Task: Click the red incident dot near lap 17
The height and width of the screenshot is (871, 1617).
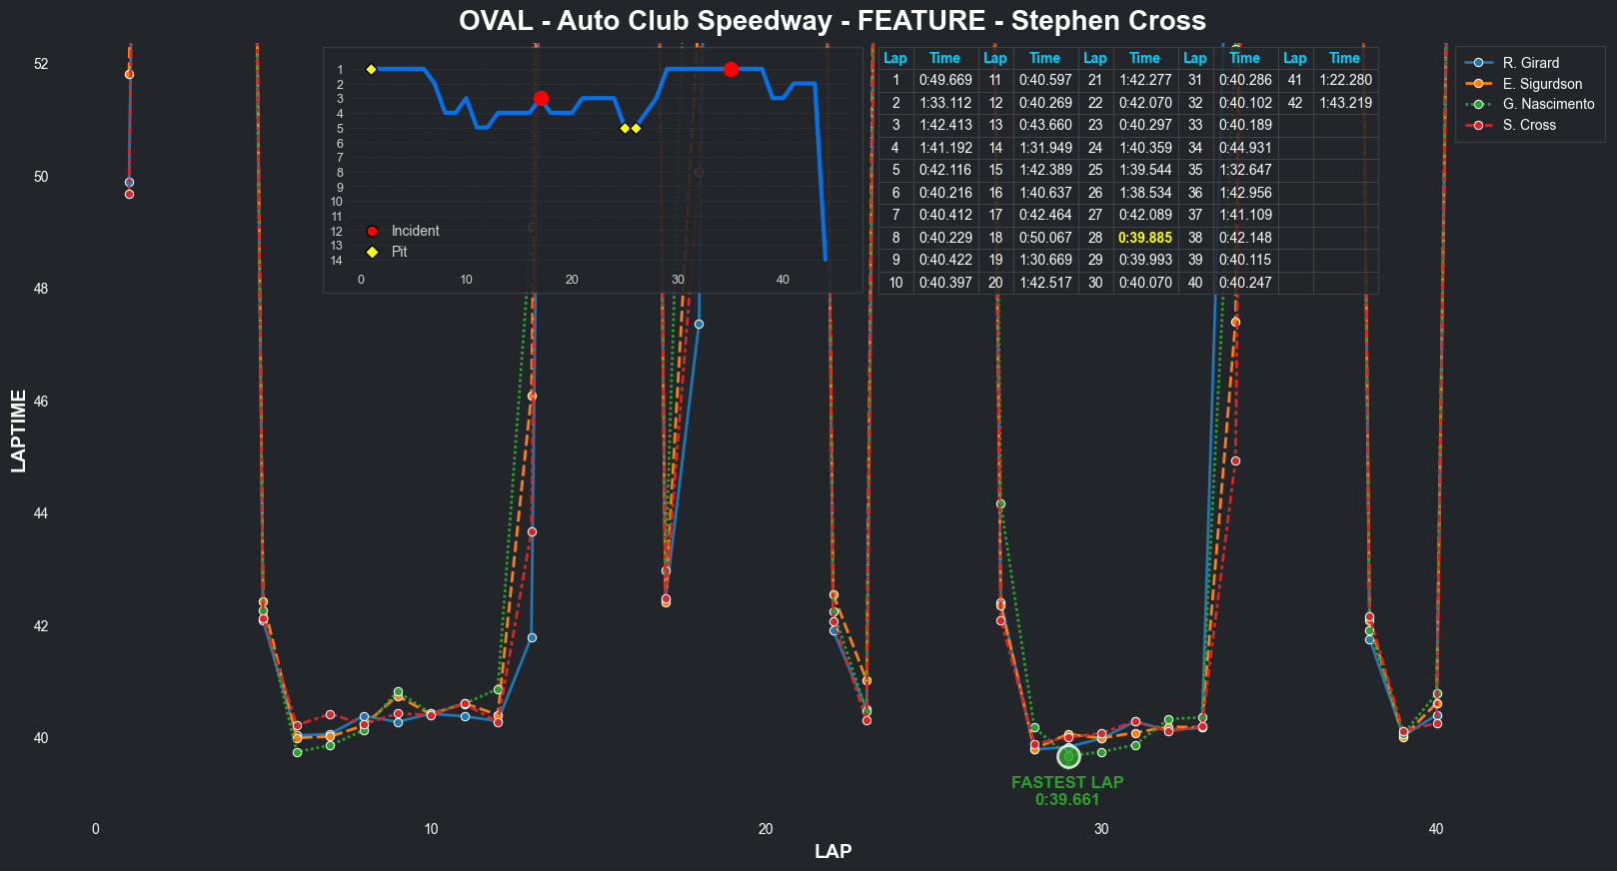Action: (x=541, y=98)
